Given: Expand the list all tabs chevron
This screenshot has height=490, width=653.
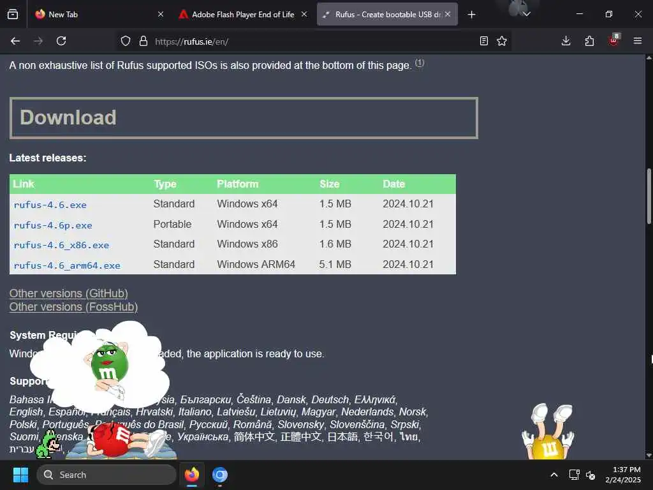Looking at the screenshot, I should click(526, 15).
